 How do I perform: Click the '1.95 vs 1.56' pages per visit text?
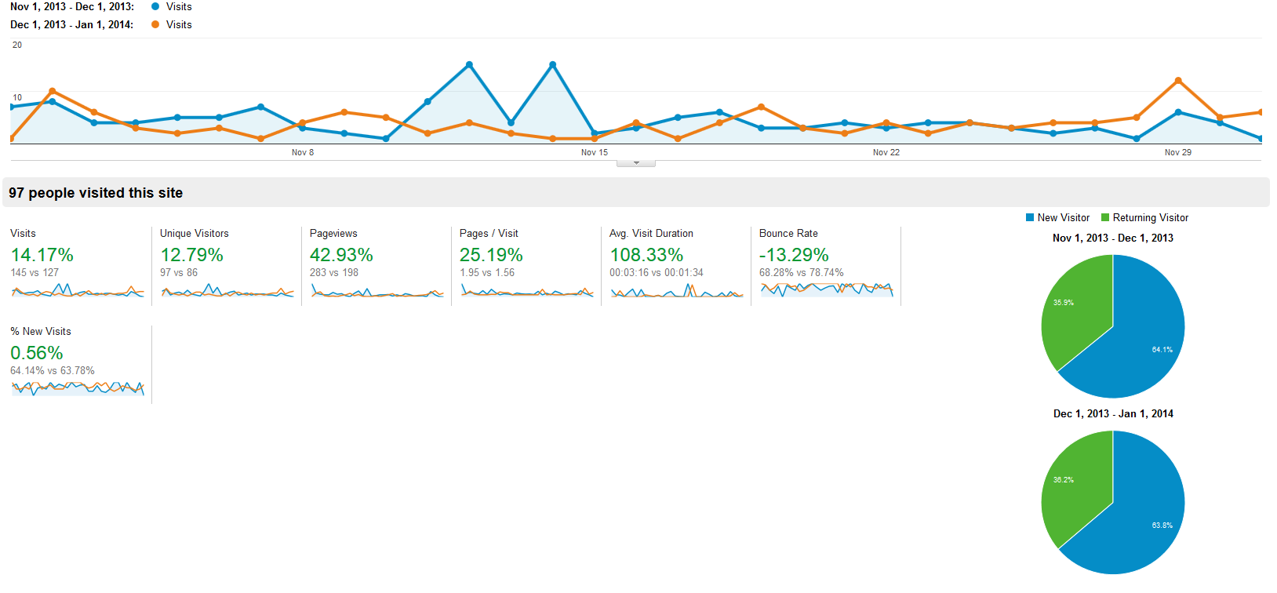[x=487, y=272]
